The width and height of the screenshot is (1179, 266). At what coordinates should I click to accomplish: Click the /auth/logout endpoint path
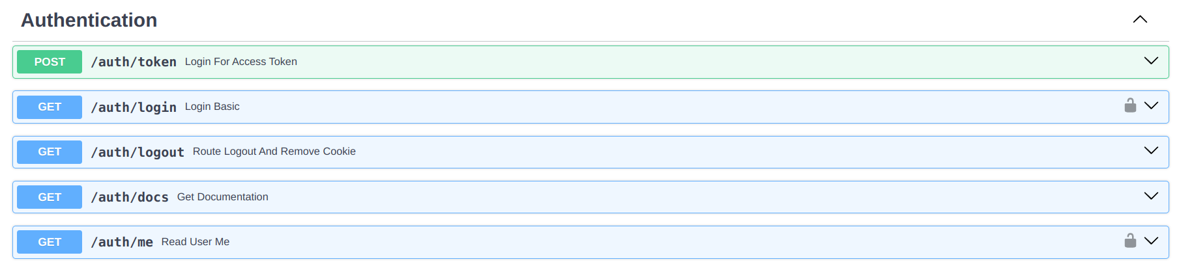click(x=138, y=152)
